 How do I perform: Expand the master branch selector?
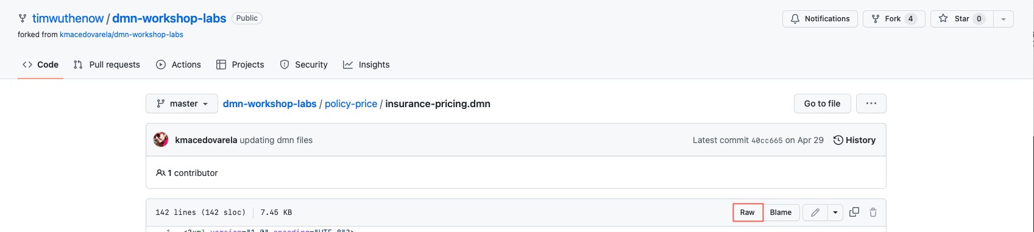[x=182, y=104]
